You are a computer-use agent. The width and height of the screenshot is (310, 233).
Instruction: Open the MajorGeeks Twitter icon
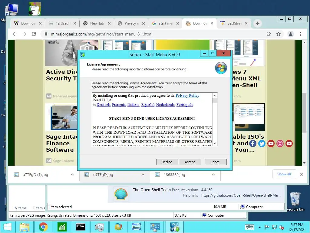pos(262,144)
